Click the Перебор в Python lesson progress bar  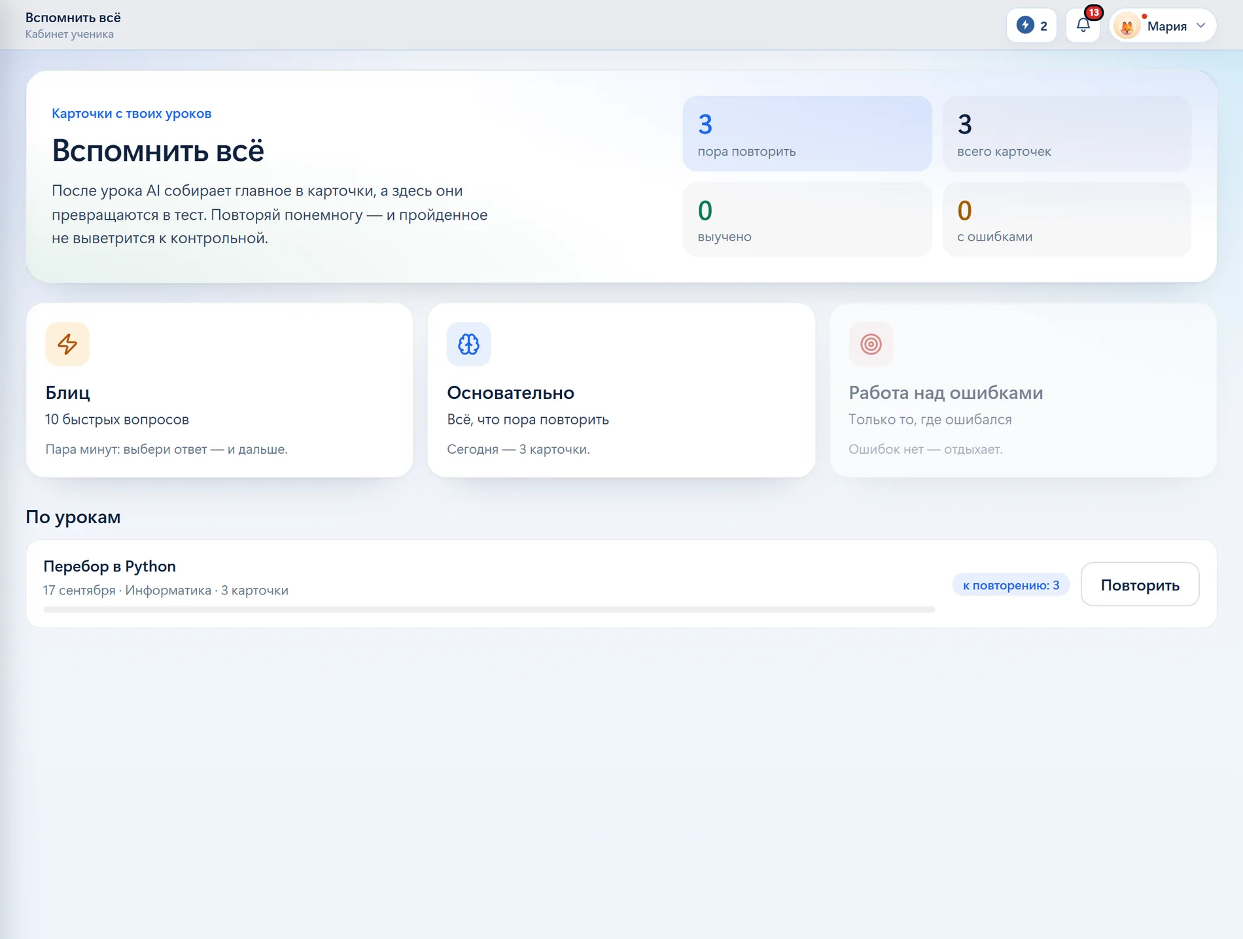click(x=489, y=609)
